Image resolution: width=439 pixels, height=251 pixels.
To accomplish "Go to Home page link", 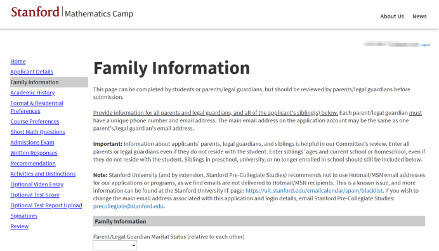I will coord(18,61).
